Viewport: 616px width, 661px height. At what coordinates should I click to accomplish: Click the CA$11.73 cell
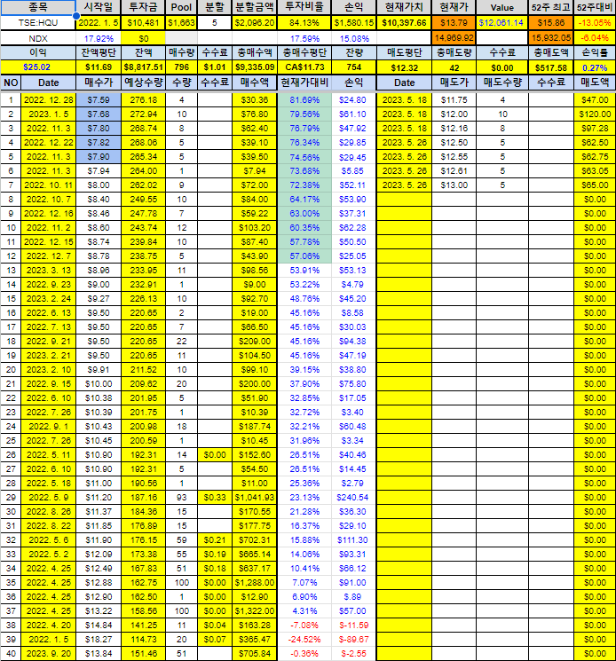point(304,67)
